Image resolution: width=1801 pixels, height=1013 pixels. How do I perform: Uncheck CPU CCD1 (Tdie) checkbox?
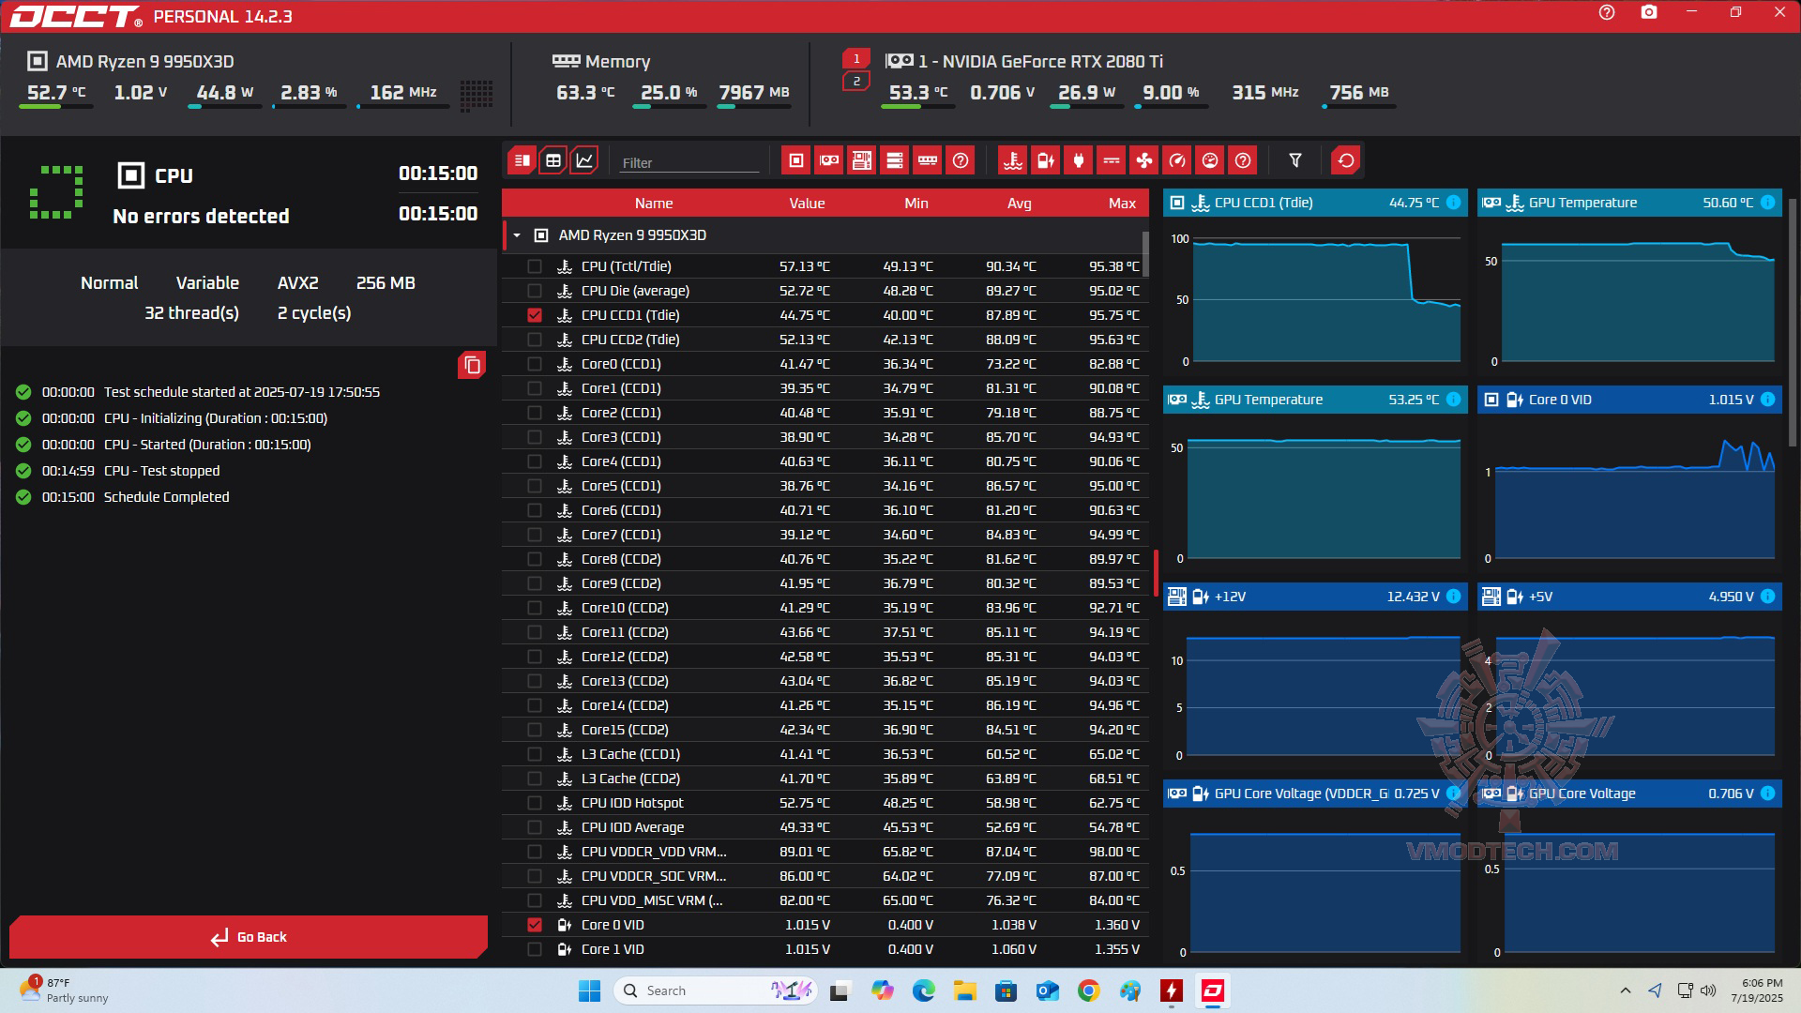(x=535, y=315)
